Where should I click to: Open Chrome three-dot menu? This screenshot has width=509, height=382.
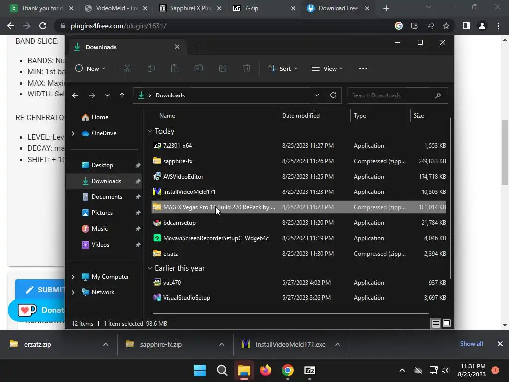tap(498, 26)
